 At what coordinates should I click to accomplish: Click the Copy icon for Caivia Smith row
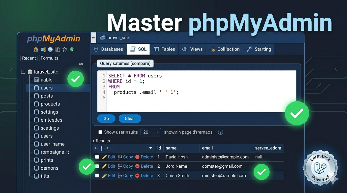pyautogui.click(x=120, y=176)
